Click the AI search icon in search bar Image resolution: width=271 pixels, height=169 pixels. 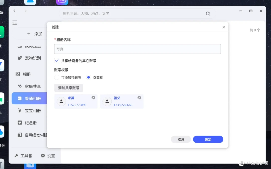click(208, 14)
